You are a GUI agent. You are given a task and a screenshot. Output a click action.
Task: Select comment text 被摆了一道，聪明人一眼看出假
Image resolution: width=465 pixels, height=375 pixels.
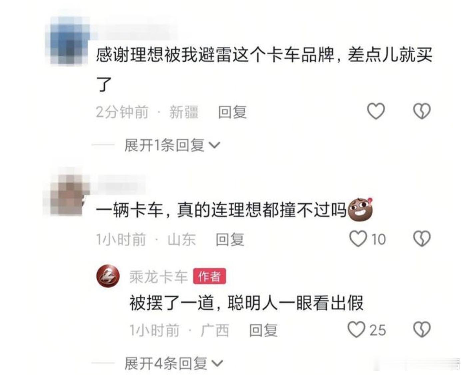(246, 303)
